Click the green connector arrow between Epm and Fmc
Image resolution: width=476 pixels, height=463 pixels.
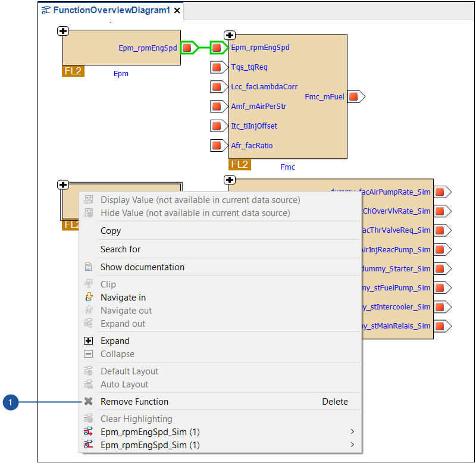point(202,48)
